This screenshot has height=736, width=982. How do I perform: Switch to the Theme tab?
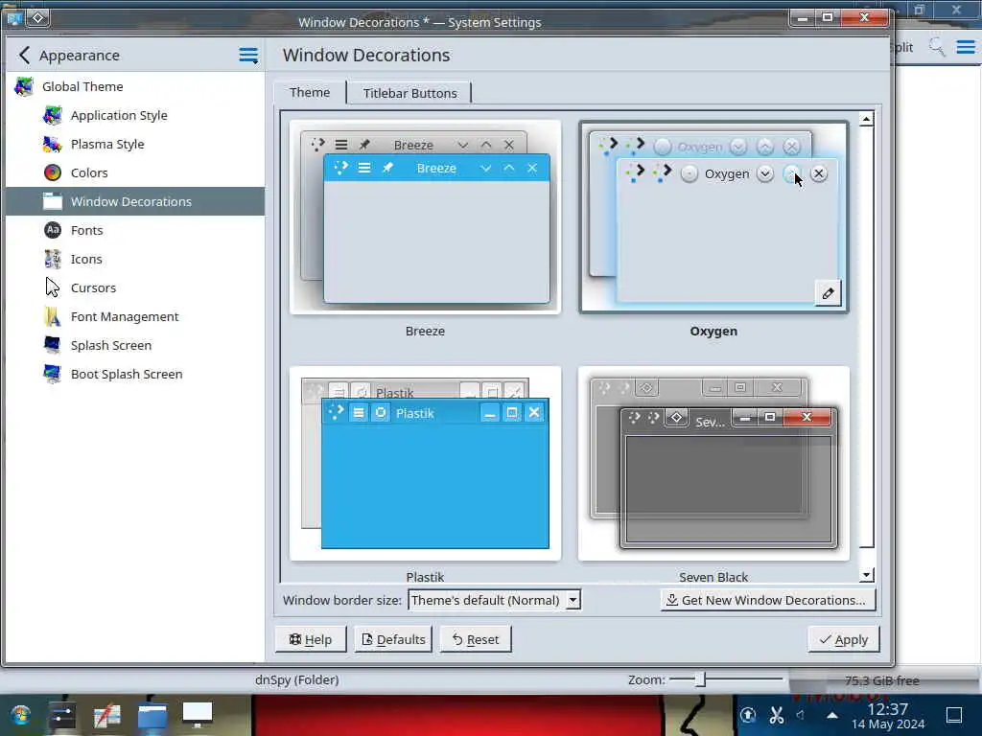point(310,93)
